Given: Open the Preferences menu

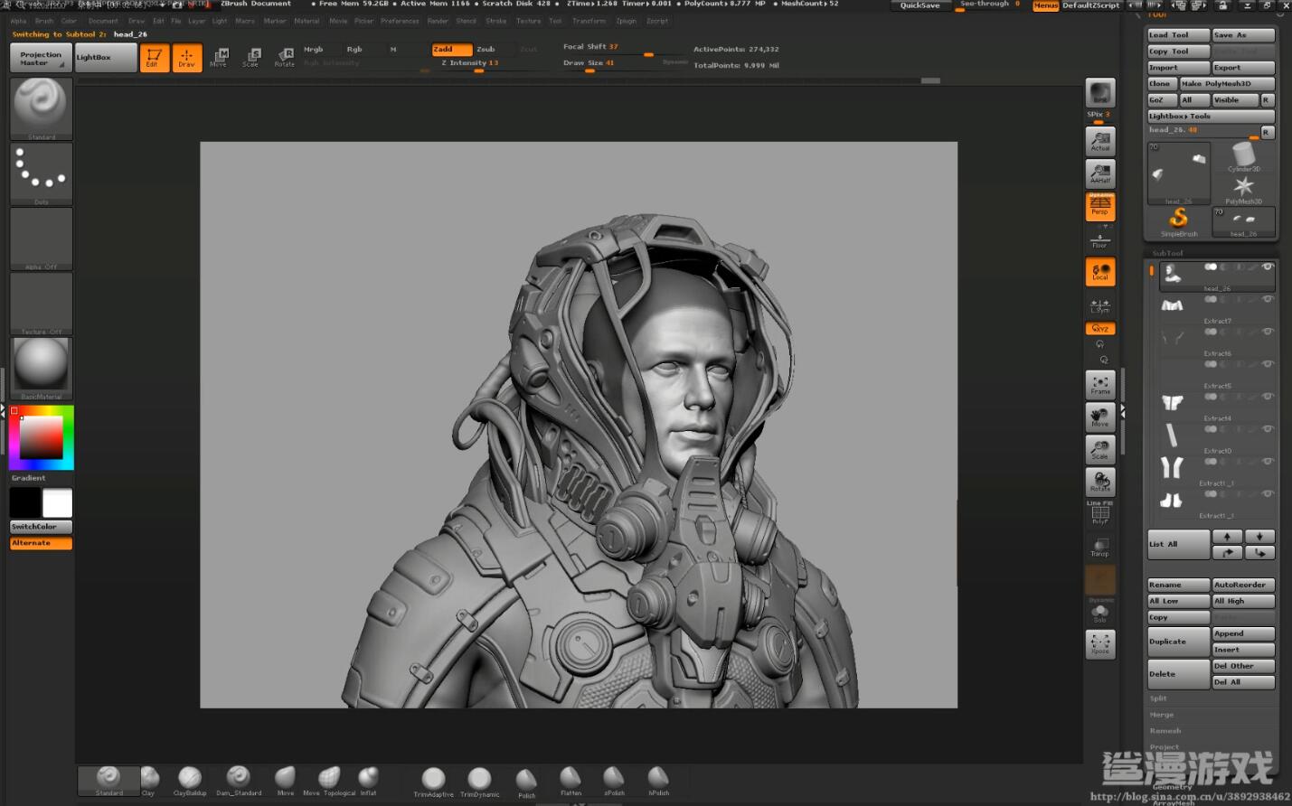Looking at the screenshot, I should pyautogui.click(x=400, y=21).
